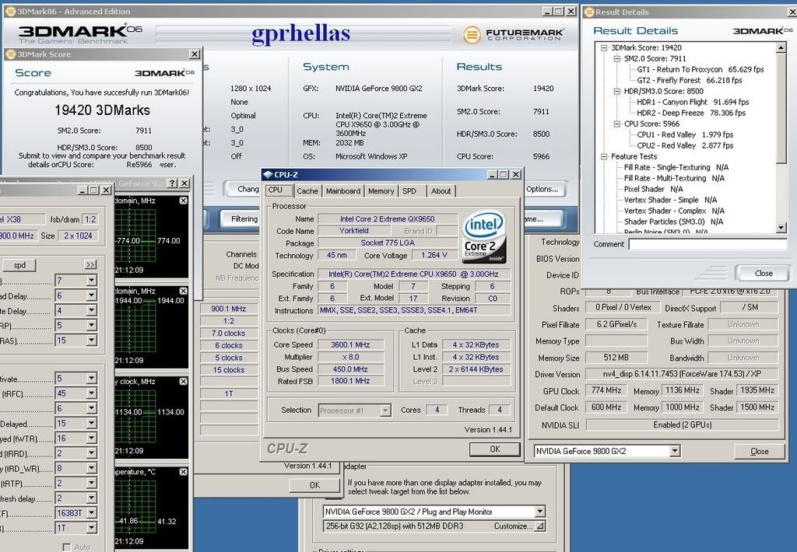Open the tWTR dropdown showing 16
797x552 pixels.
(x=92, y=438)
